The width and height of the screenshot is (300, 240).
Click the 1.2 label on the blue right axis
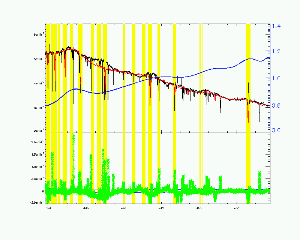276,51
